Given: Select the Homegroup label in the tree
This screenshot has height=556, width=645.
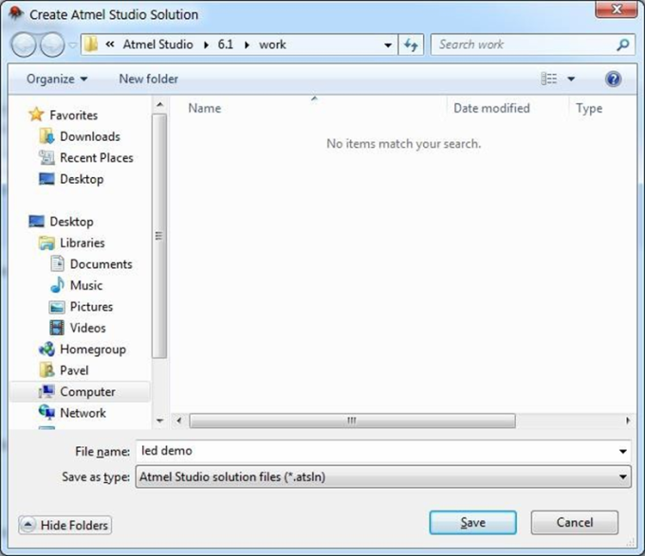Looking at the screenshot, I should tap(93, 350).
